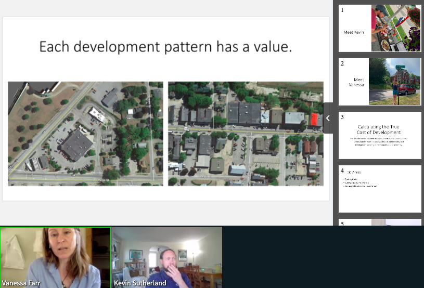
Task: Click 'Meet Kevin' text on slide 1 thumbnail
Action: tap(353, 32)
